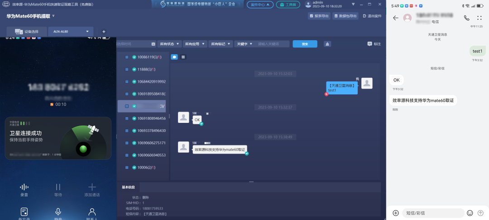Check the 11888 conversation checkbox
Image resolution: width=489 pixels, height=220 pixels.
(127, 70)
